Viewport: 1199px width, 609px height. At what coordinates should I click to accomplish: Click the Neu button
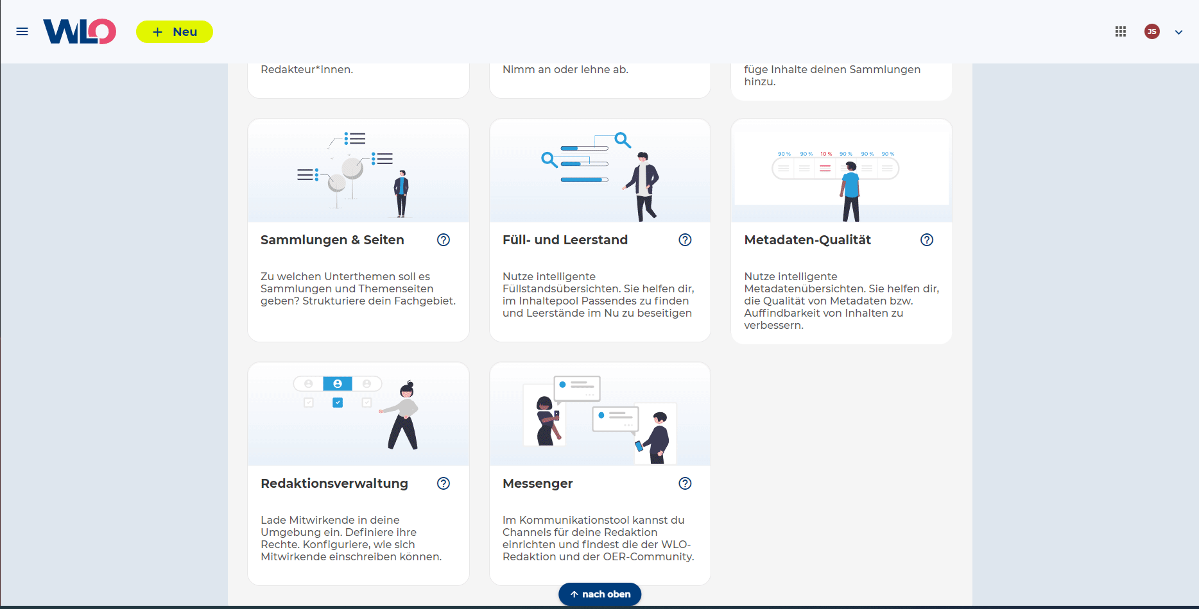point(175,31)
